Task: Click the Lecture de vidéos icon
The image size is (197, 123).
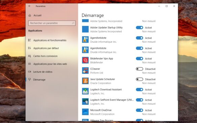Action: click(30, 72)
